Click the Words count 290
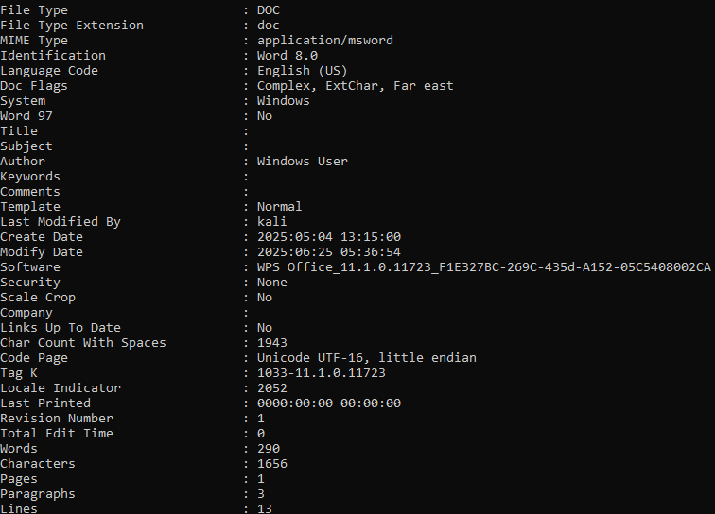This screenshot has width=715, height=514. click(x=269, y=449)
